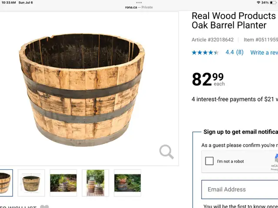This screenshot has width=278, height=208.
Task: Select first barrel thumbnail image
Action: tap(6, 183)
